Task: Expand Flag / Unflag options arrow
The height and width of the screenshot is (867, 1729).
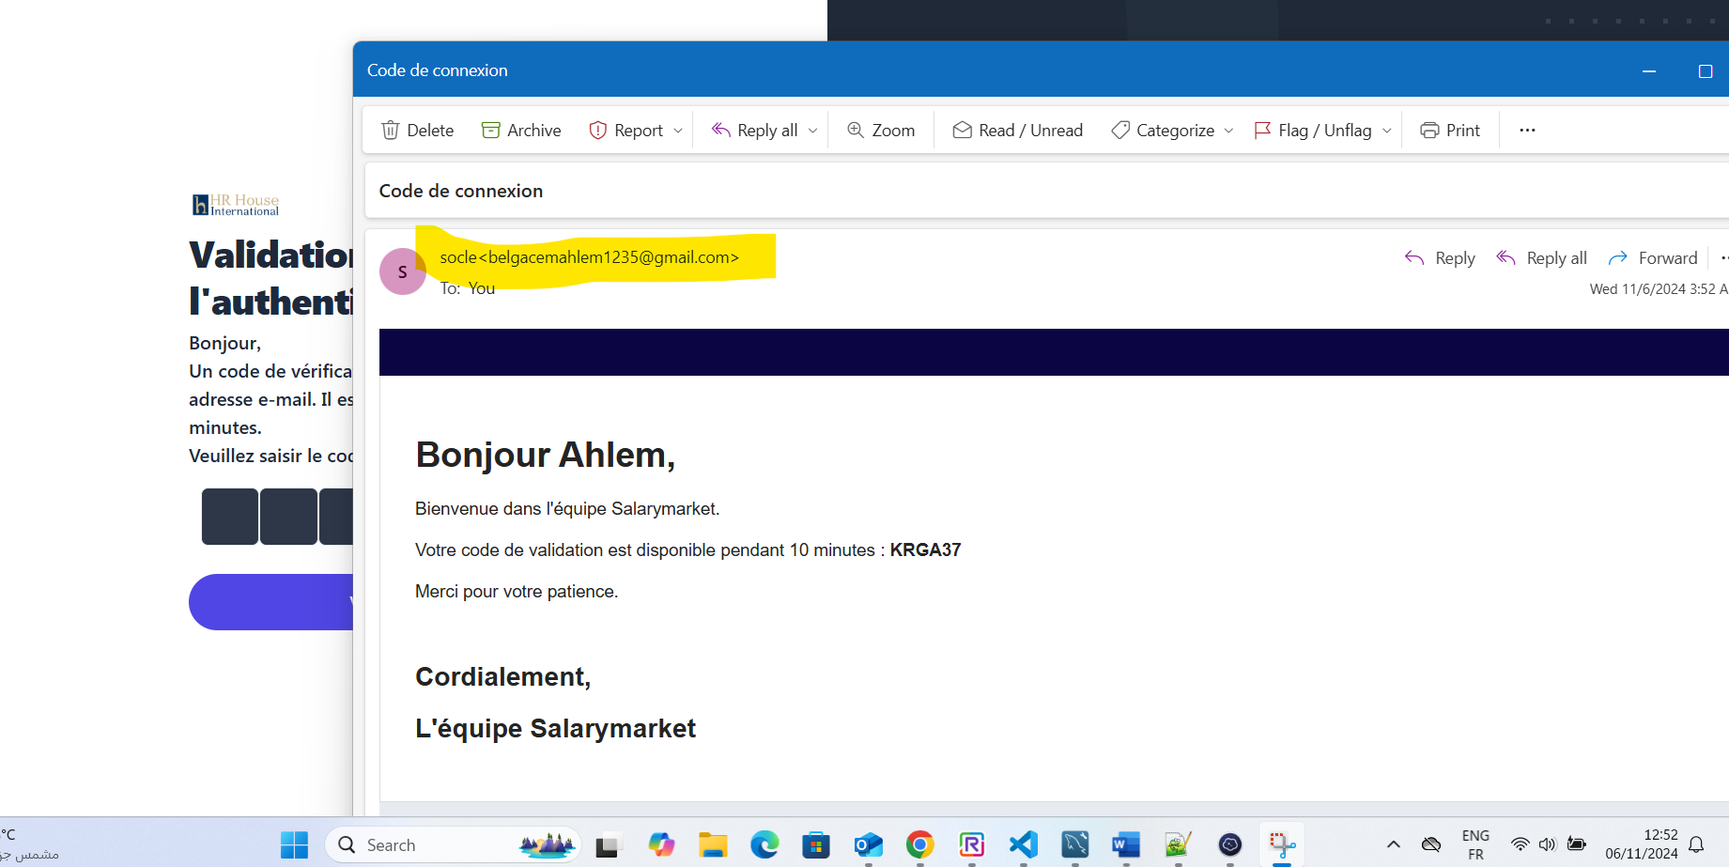Action: coord(1387,131)
